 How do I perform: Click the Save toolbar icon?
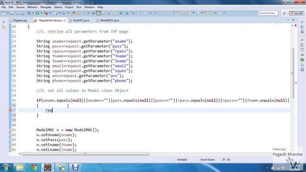click(12, 13)
